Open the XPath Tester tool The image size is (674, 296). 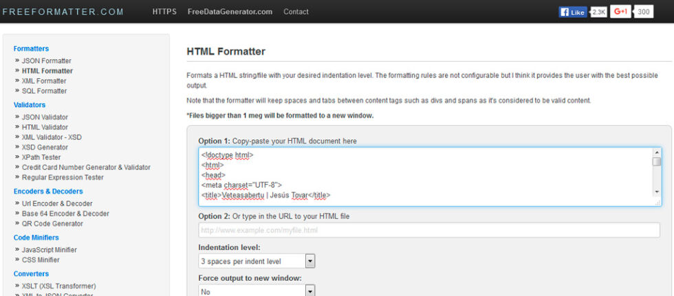click(x=41, y=157)
